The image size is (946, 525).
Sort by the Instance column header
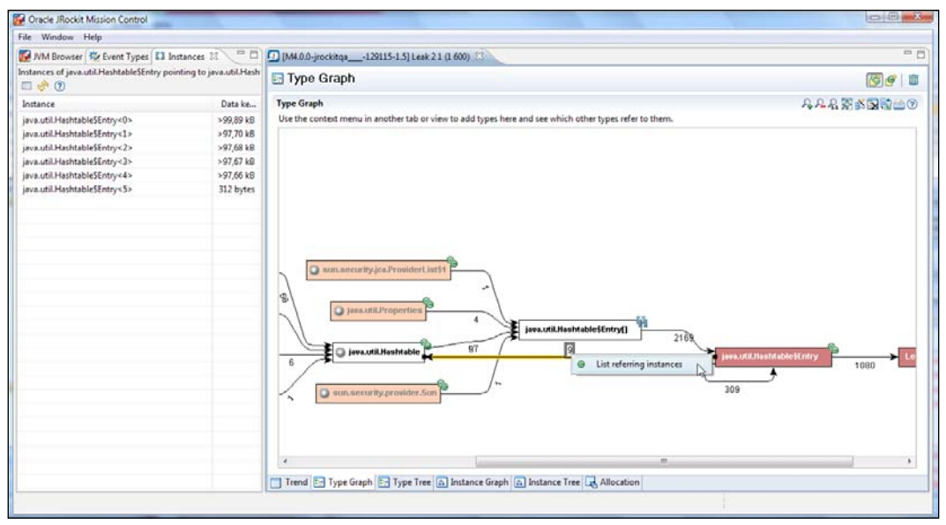click(x=115, y=104)
